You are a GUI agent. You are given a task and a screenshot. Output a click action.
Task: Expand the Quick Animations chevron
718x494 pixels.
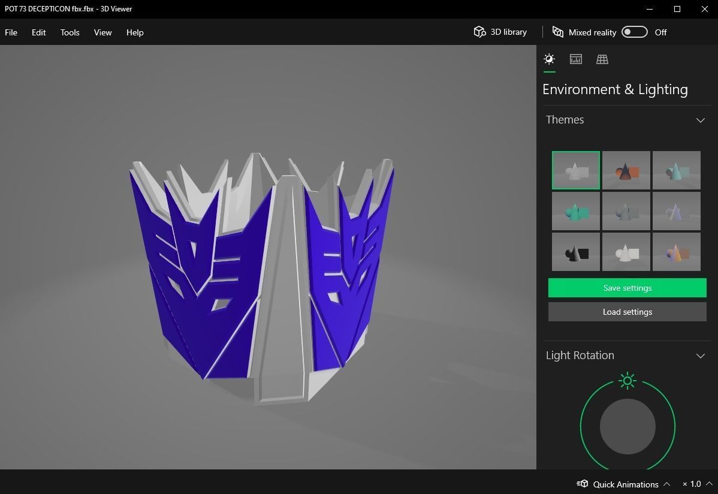click(x=666, y=484)
